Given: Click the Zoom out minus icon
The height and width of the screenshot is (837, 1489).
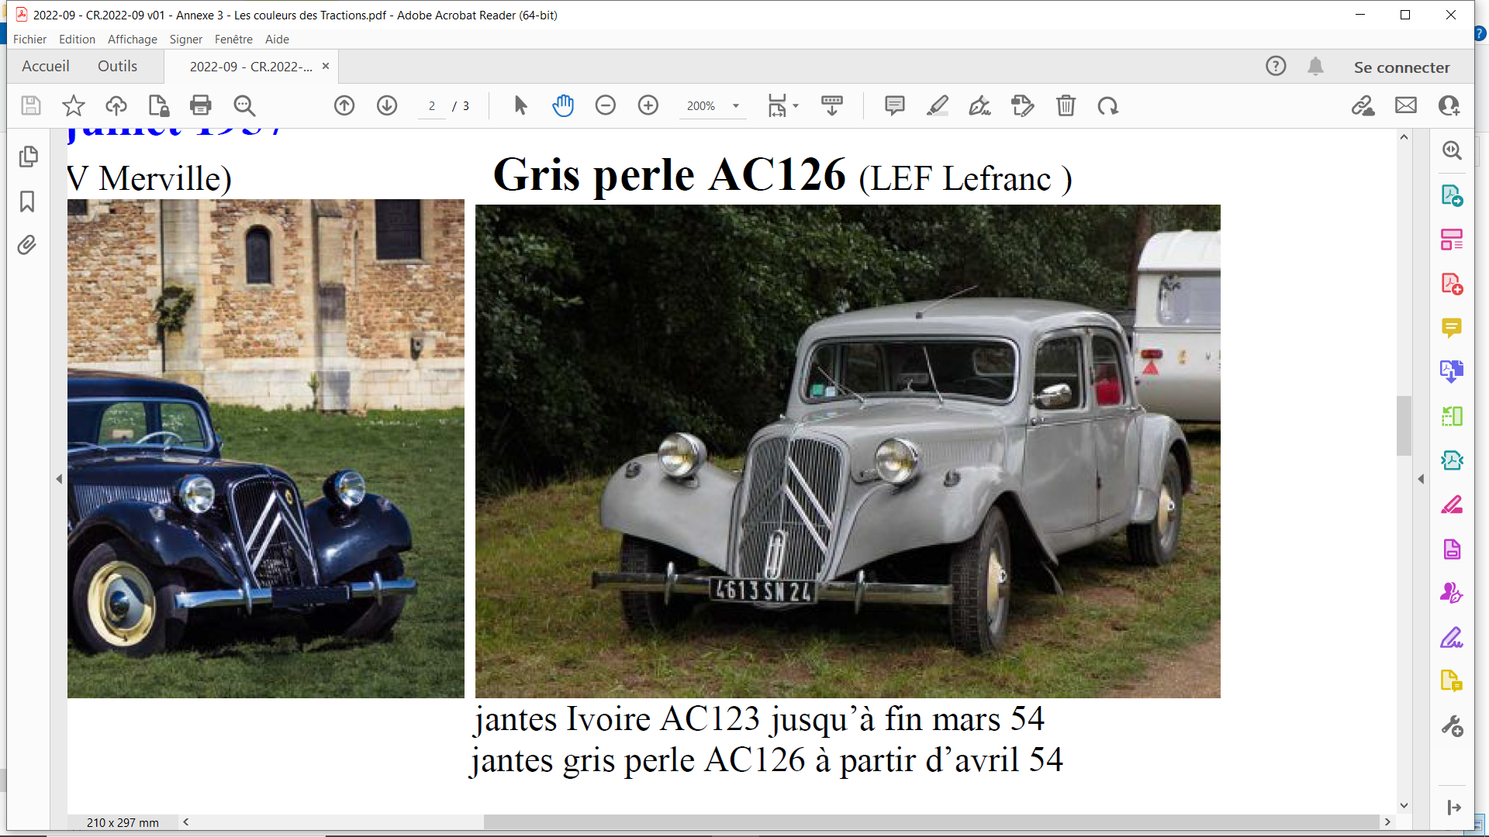Looking at the screenshot, I should (x=606, y=105).
